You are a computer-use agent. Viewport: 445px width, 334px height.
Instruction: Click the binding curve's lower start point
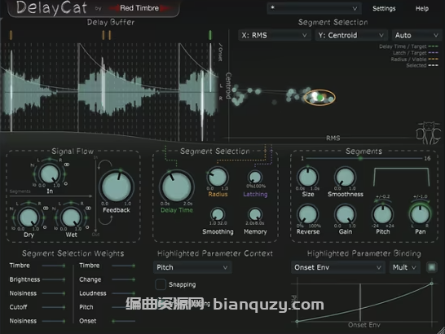click(x=297, y=322)
